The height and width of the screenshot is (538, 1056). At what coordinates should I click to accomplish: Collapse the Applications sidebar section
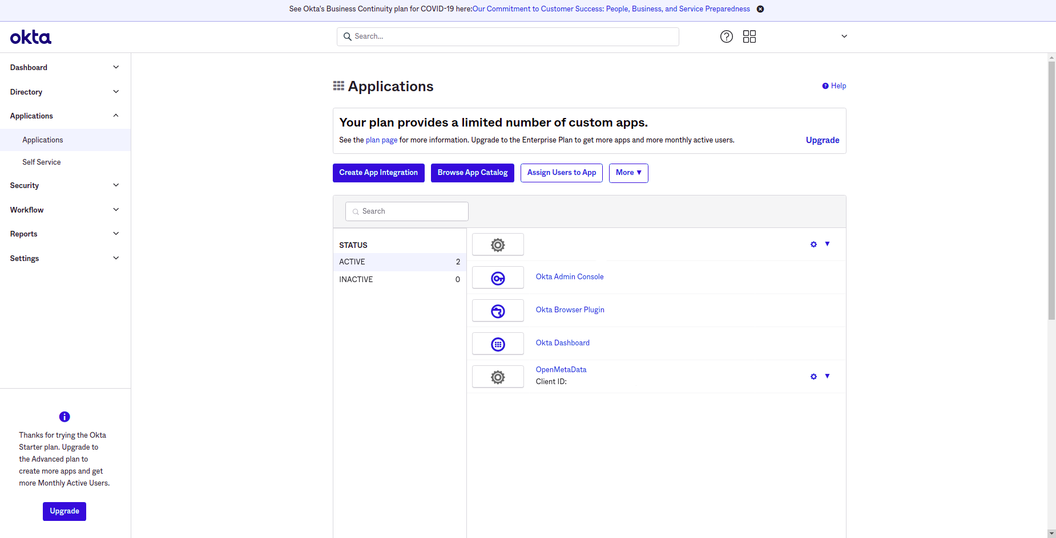click(x=65, y=116)
